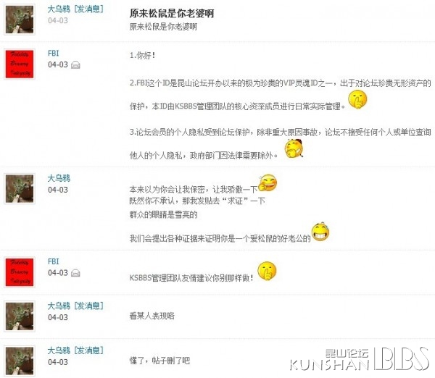Click the envelope icon beside first FBI post

coord(75,65)
